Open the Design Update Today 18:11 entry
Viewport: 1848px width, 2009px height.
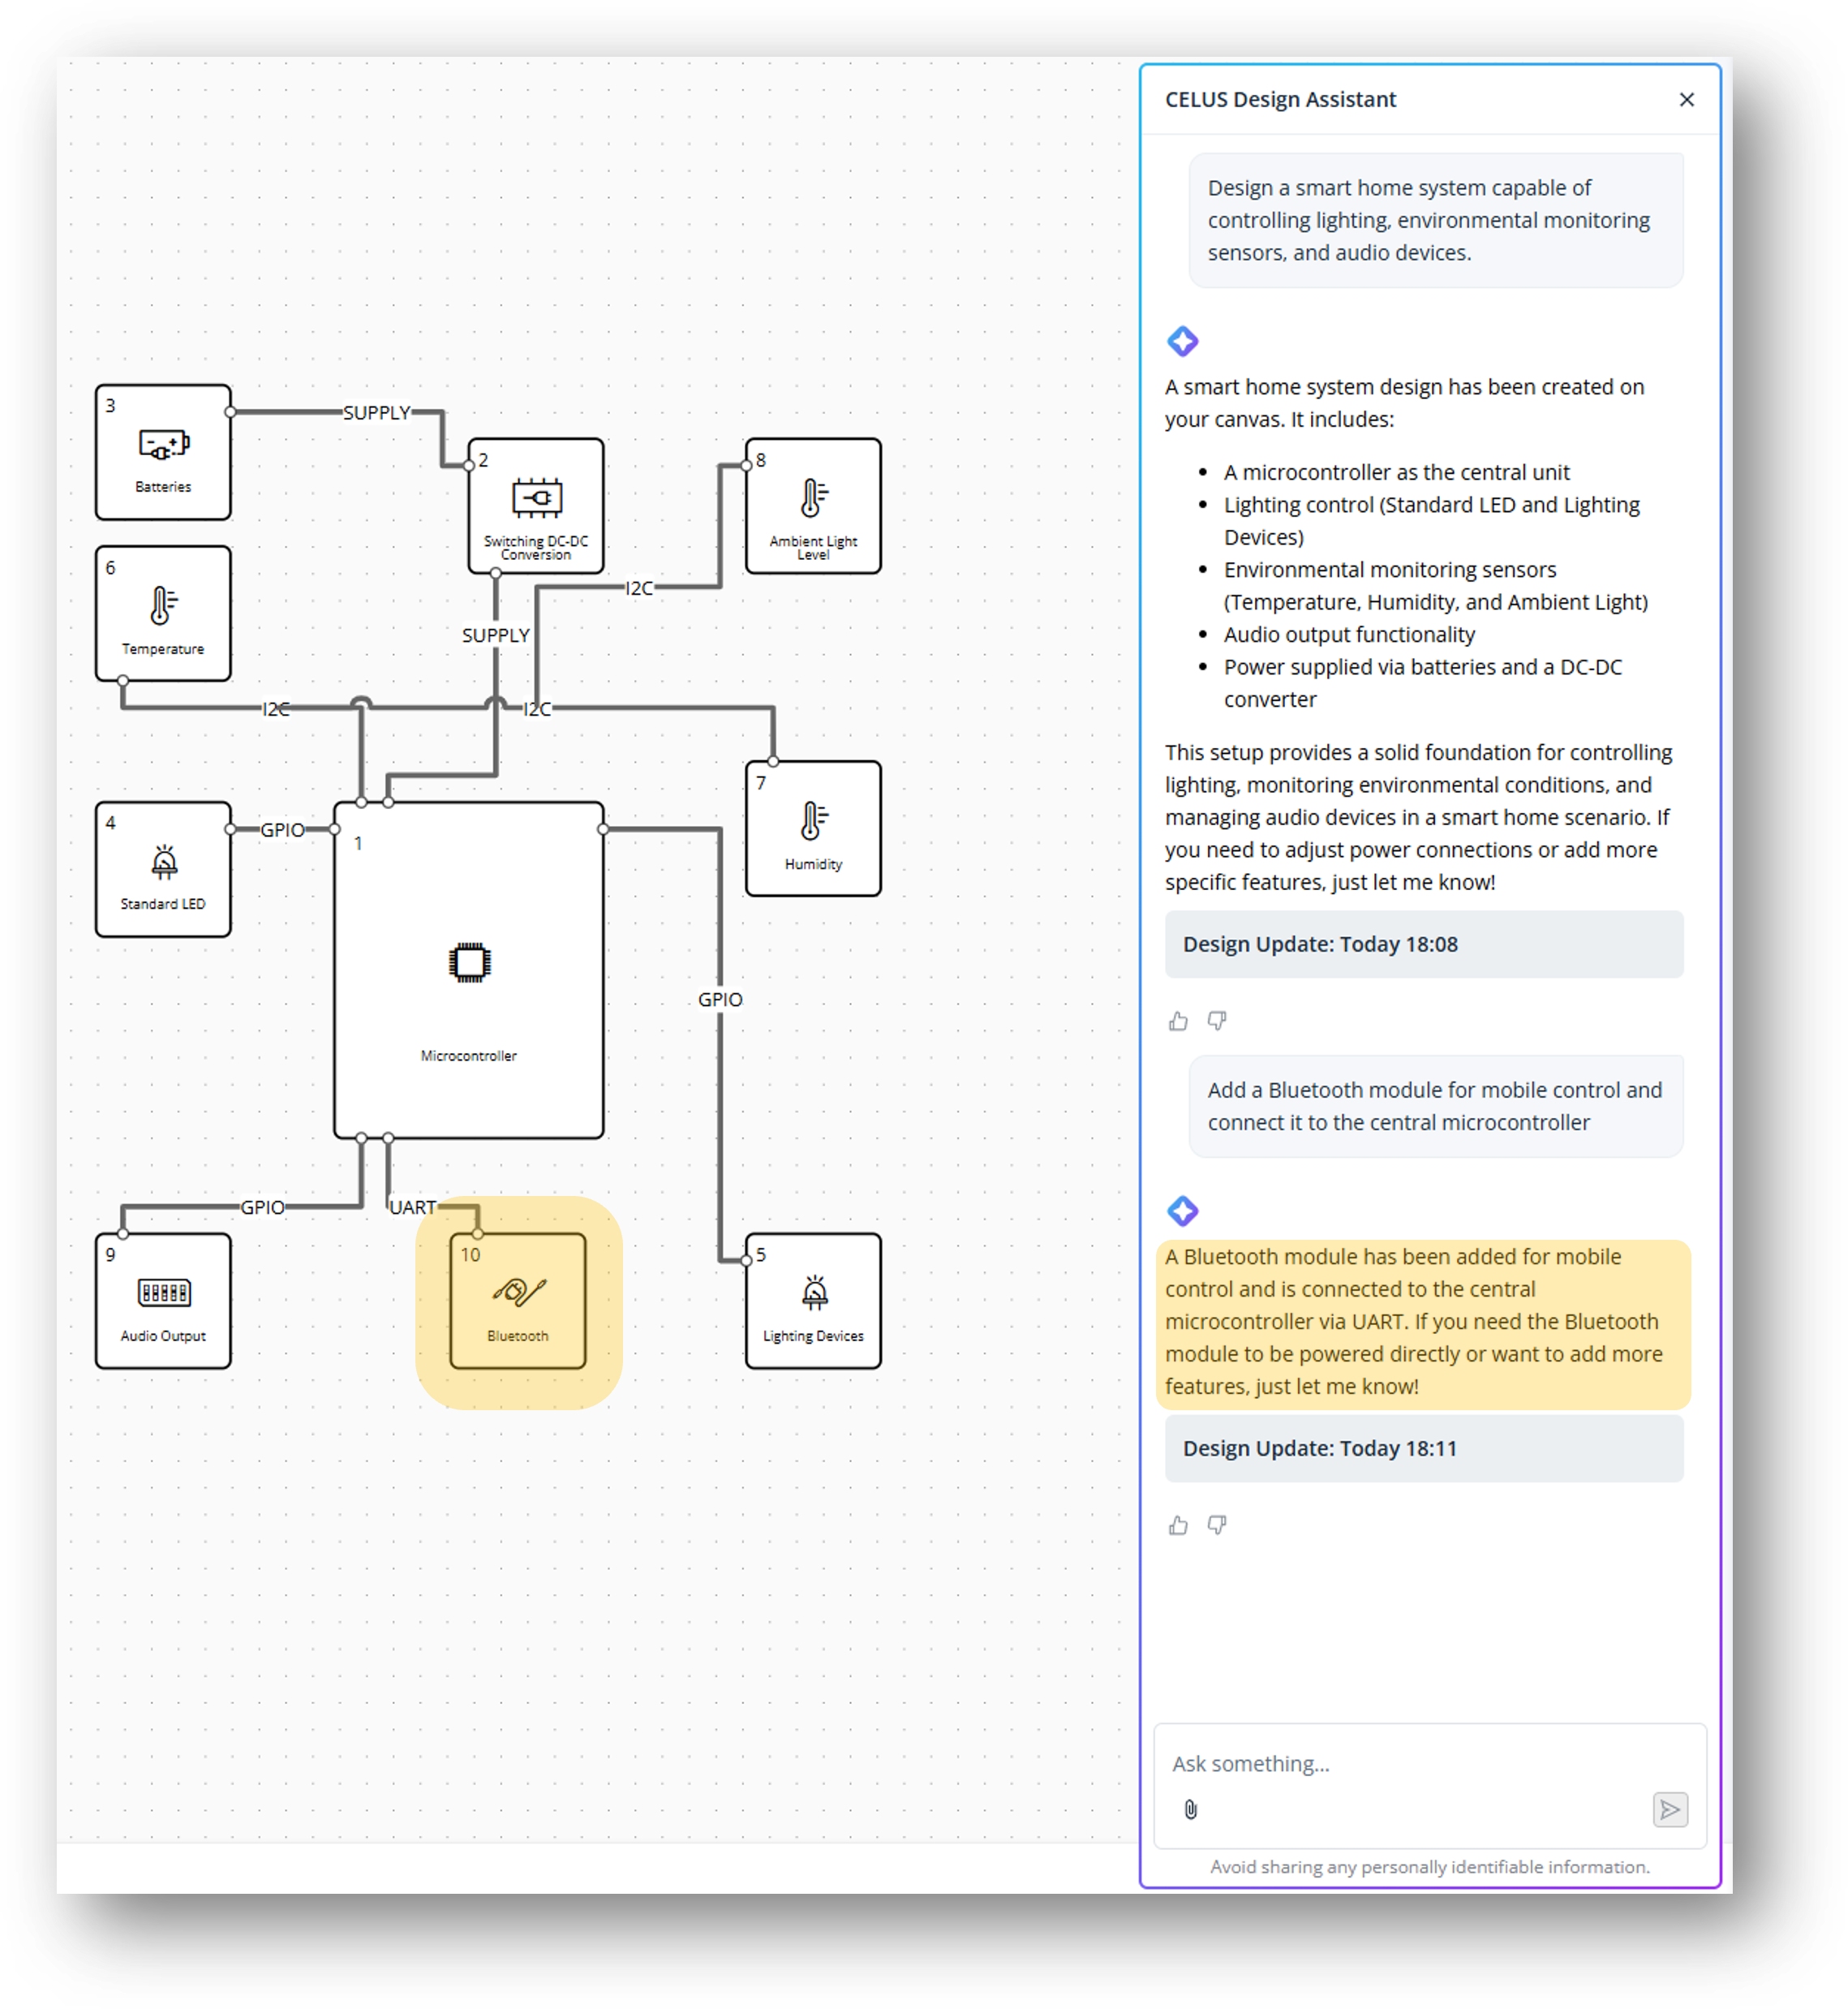(1423, 1448)
